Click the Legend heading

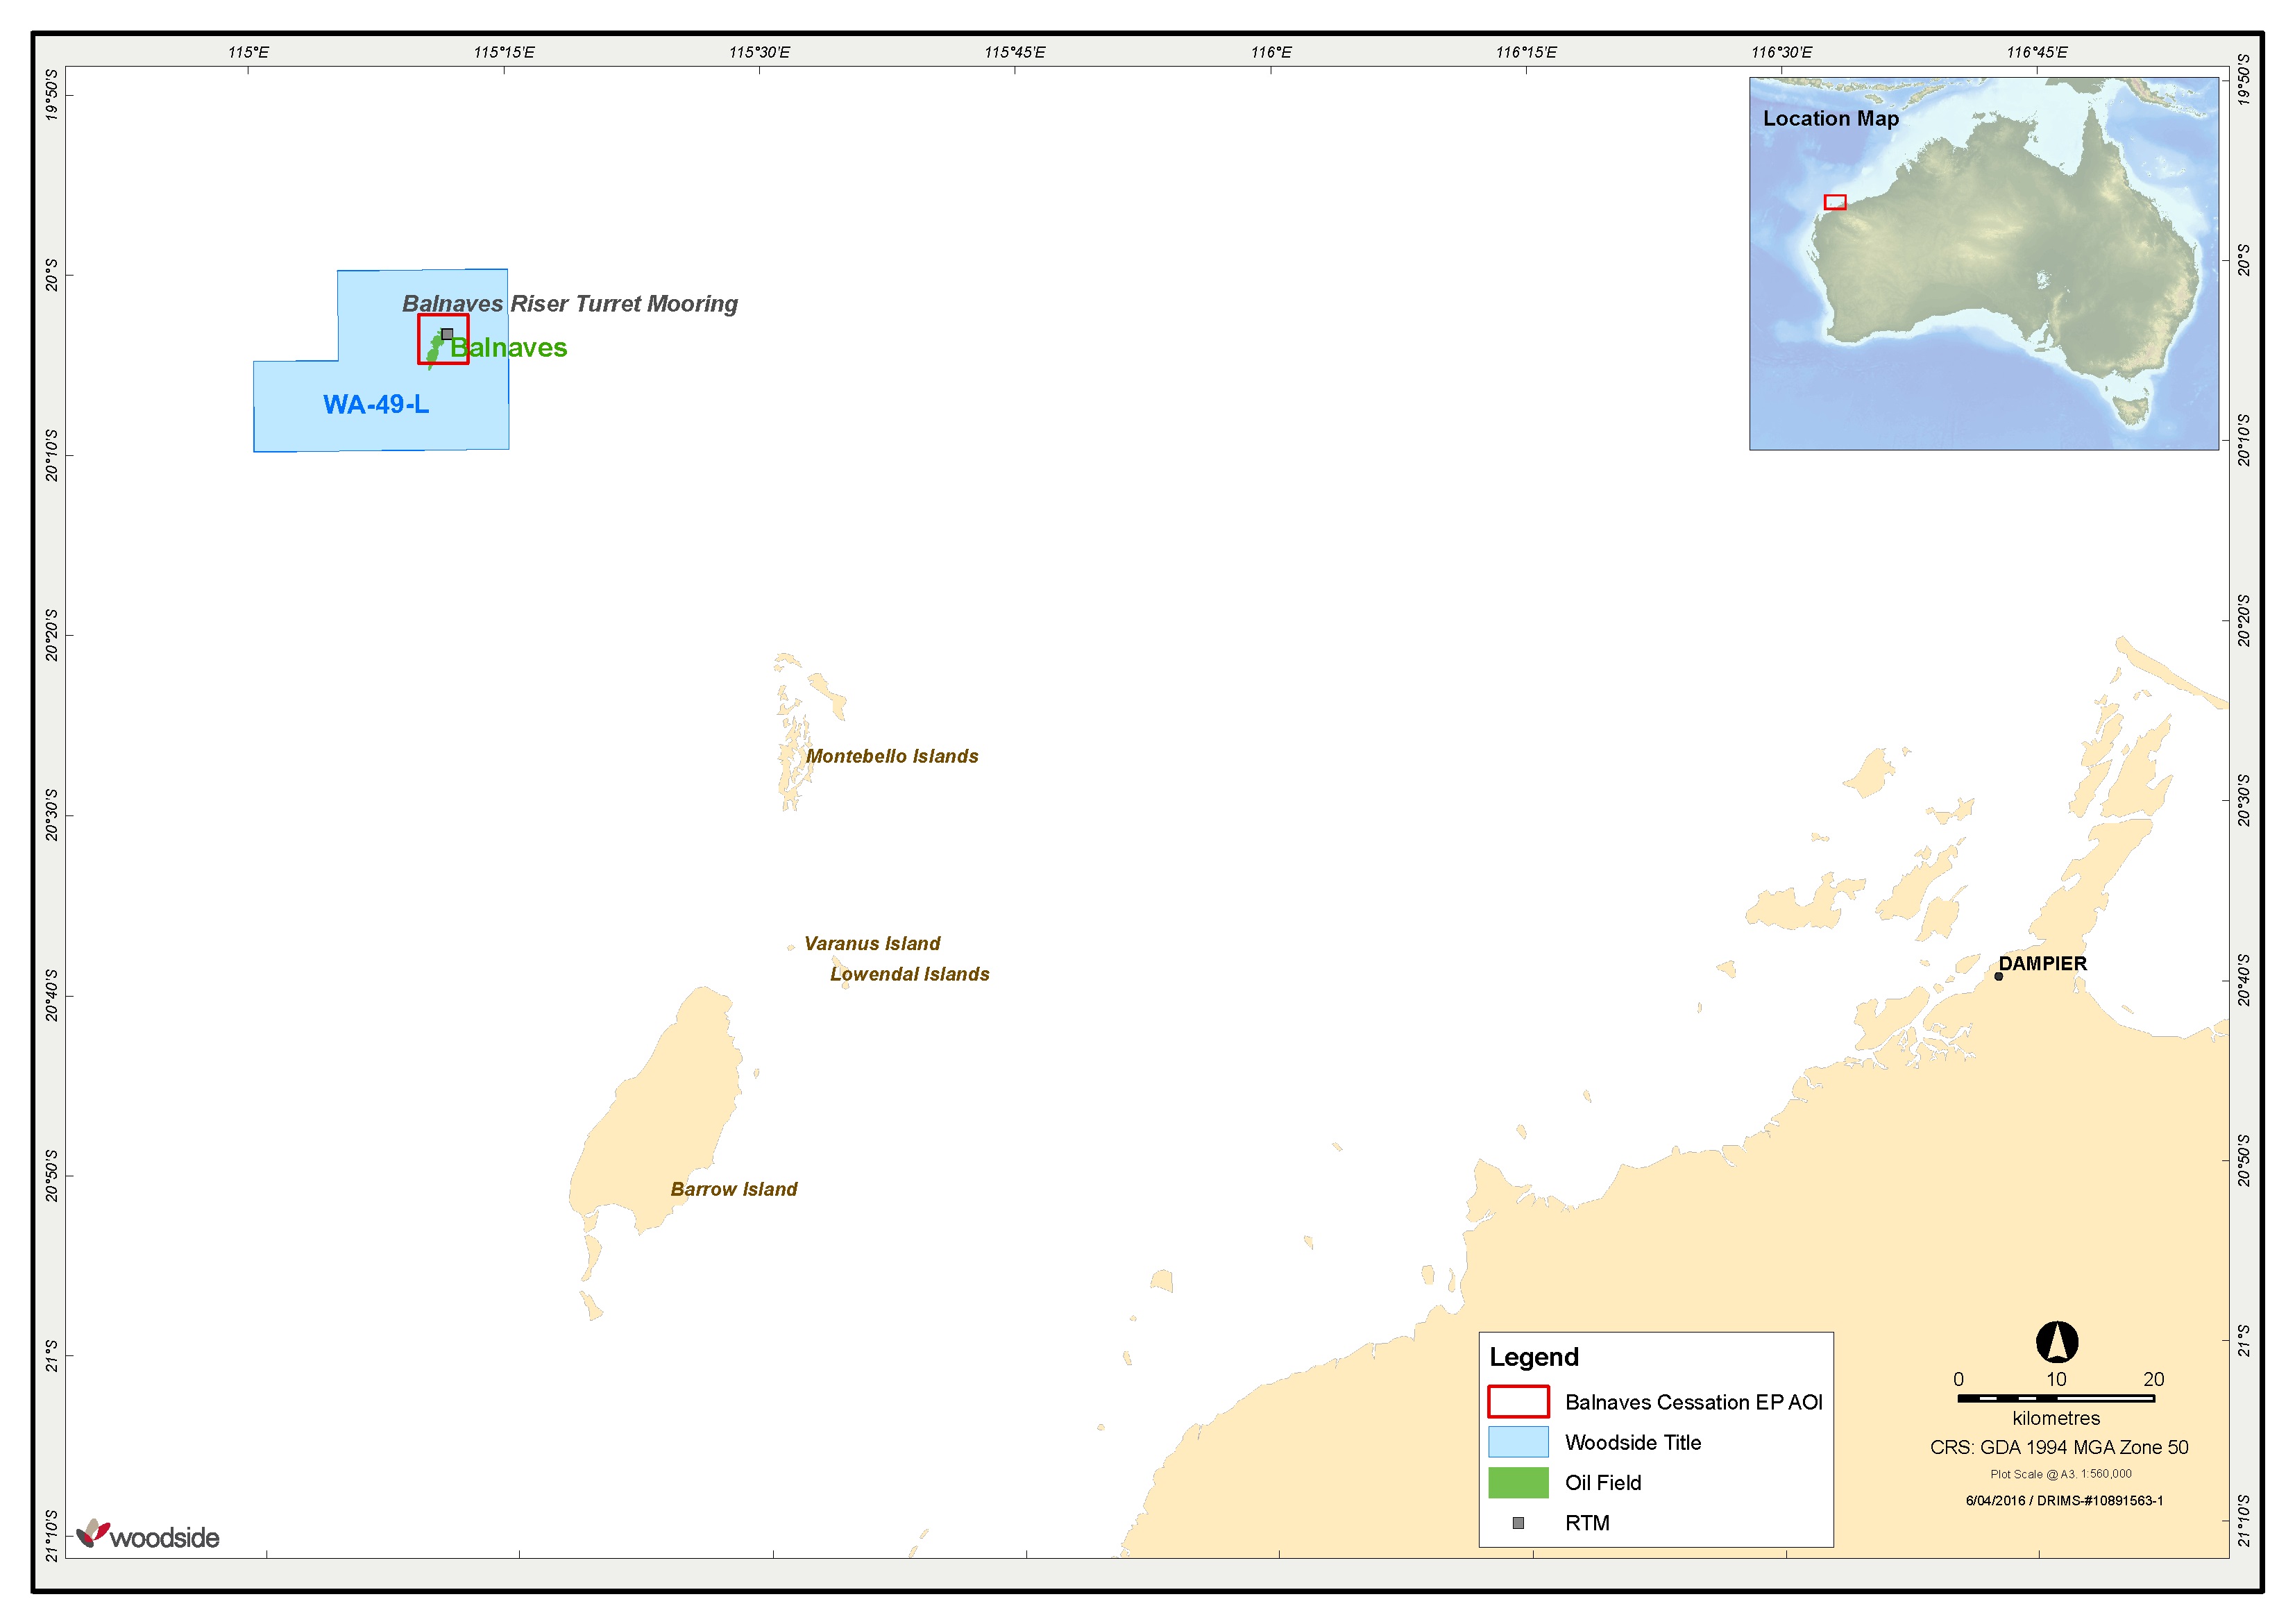(1534, 1357)
